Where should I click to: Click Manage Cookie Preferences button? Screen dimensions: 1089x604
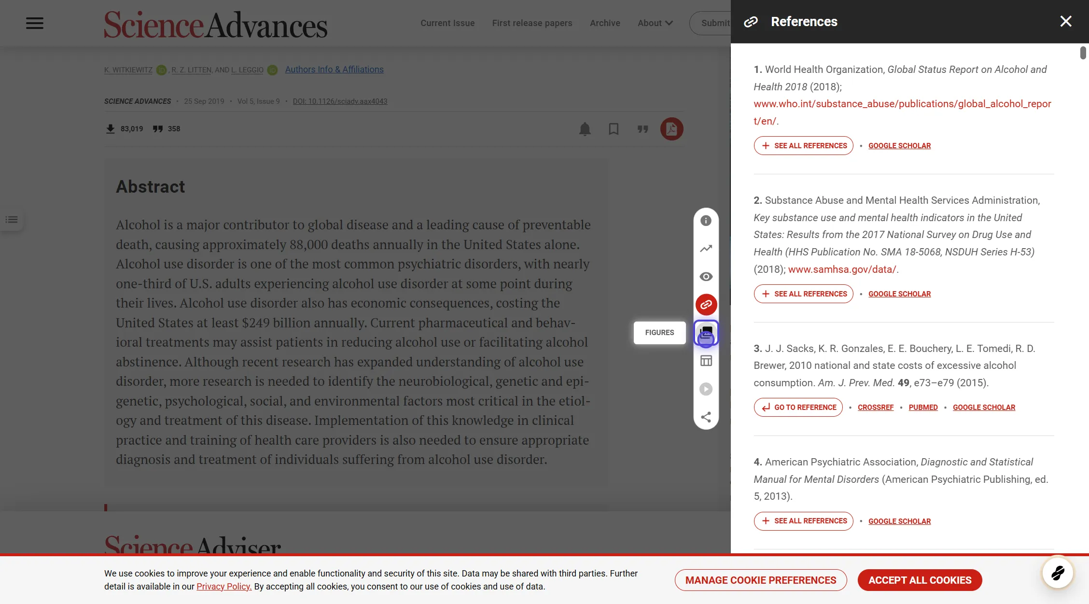tap(761, 580)
